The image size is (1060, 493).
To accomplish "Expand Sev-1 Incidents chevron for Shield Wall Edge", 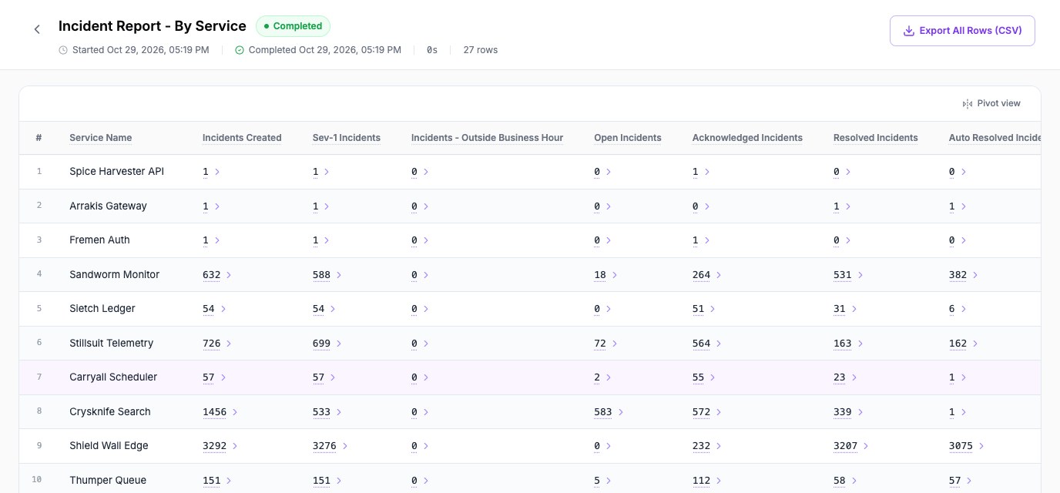I will pos(345,446).
